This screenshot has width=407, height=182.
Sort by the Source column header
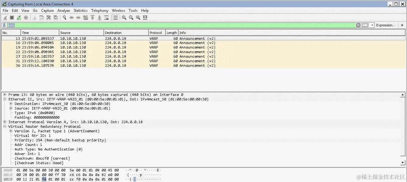pyautogui.click(x=81, y=32)
